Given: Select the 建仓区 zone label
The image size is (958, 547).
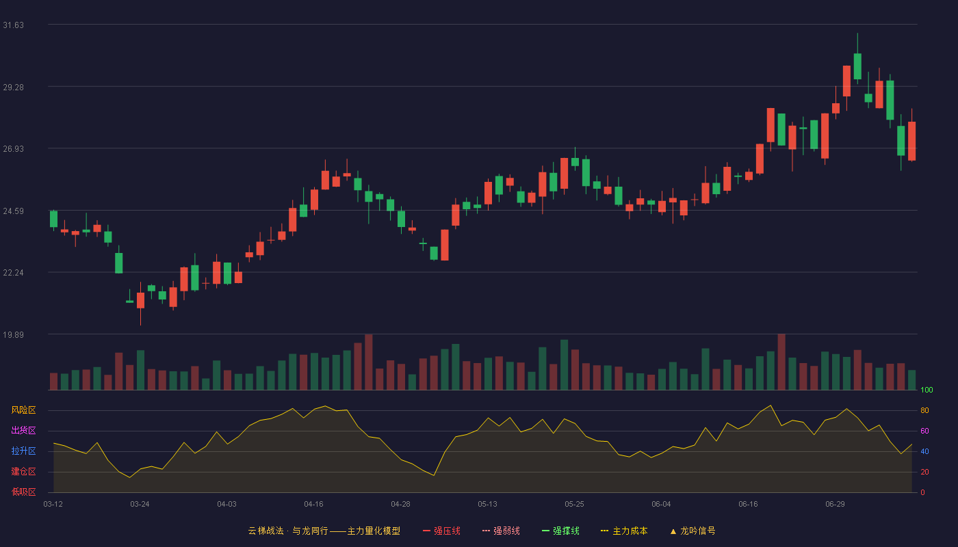Looking at the screenshot, I should tap(23, 472).
